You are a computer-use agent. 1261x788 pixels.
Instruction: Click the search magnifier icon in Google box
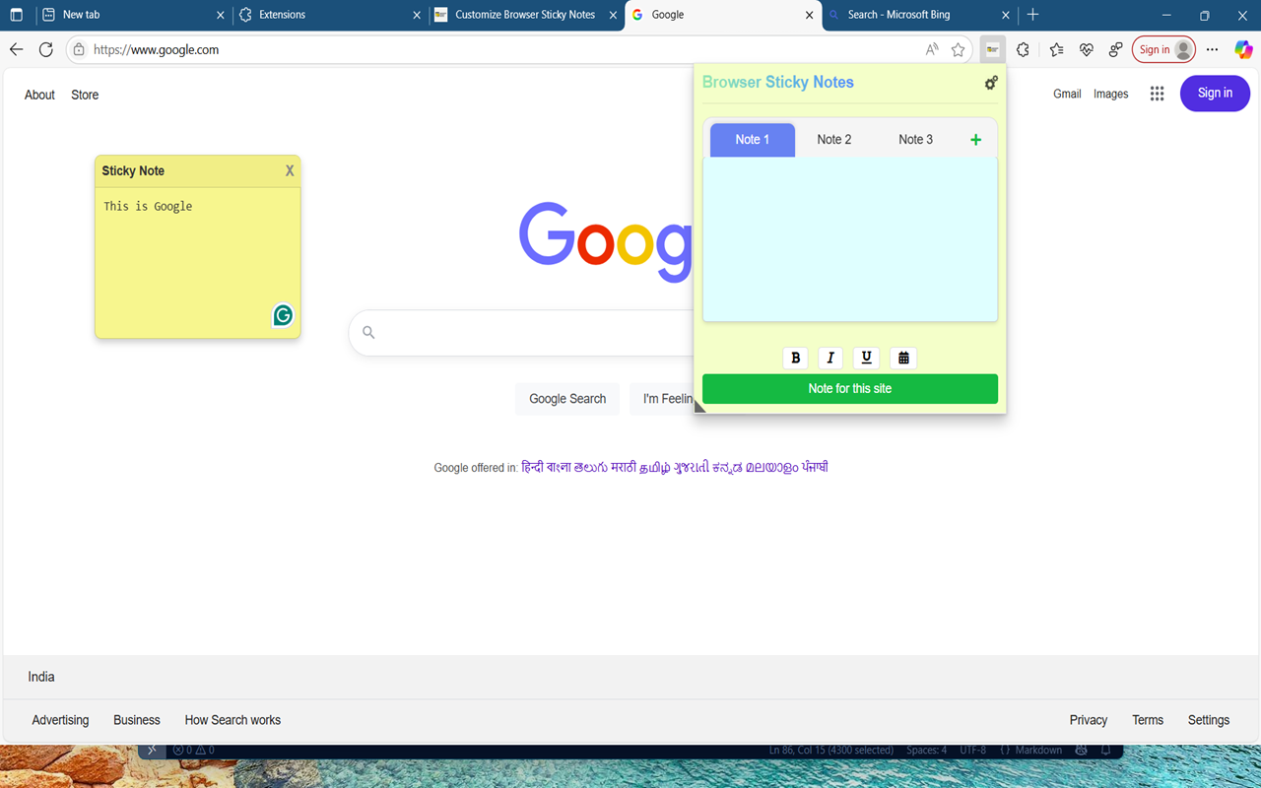(x=368, y=333)
